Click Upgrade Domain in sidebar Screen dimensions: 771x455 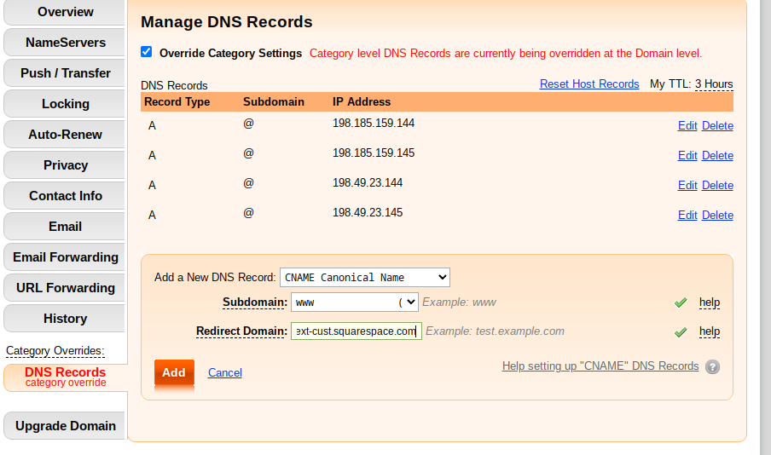pyautogui.click(x=66, y=426)
